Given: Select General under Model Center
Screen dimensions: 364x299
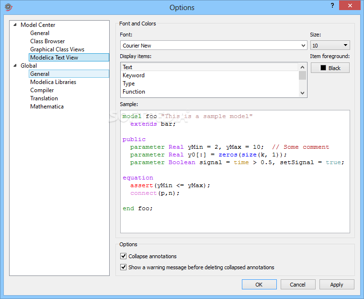Looking at the screenshot, I should pos(40,33).
